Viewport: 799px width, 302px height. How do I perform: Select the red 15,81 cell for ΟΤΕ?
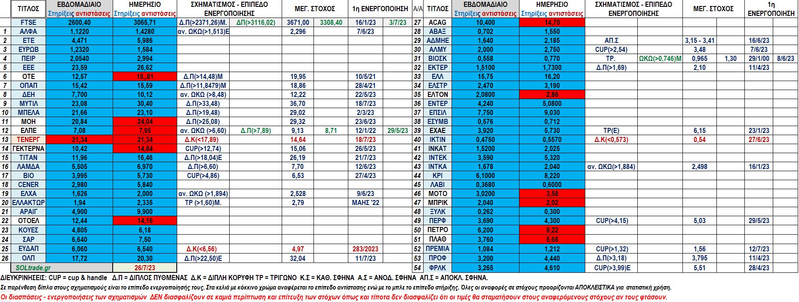145,76
